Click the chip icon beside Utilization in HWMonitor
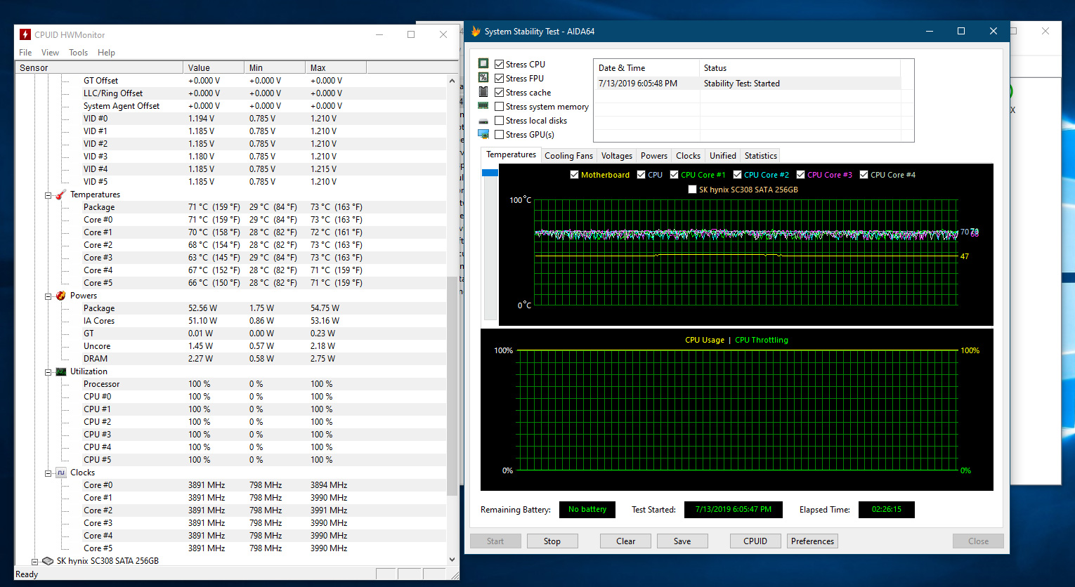The image size is (1075, 587). (x=61, y=371)
